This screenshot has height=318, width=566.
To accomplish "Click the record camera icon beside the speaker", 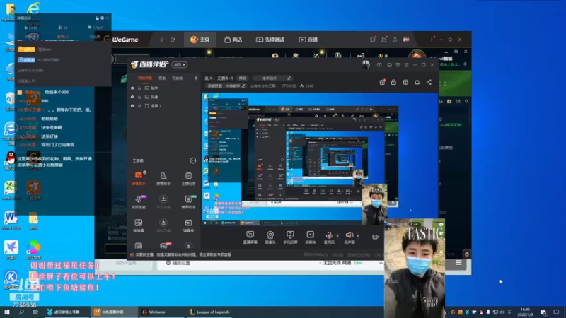I will click(x=375, y=237).
